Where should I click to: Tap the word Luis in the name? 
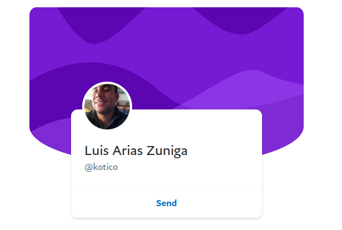(97, 151)
